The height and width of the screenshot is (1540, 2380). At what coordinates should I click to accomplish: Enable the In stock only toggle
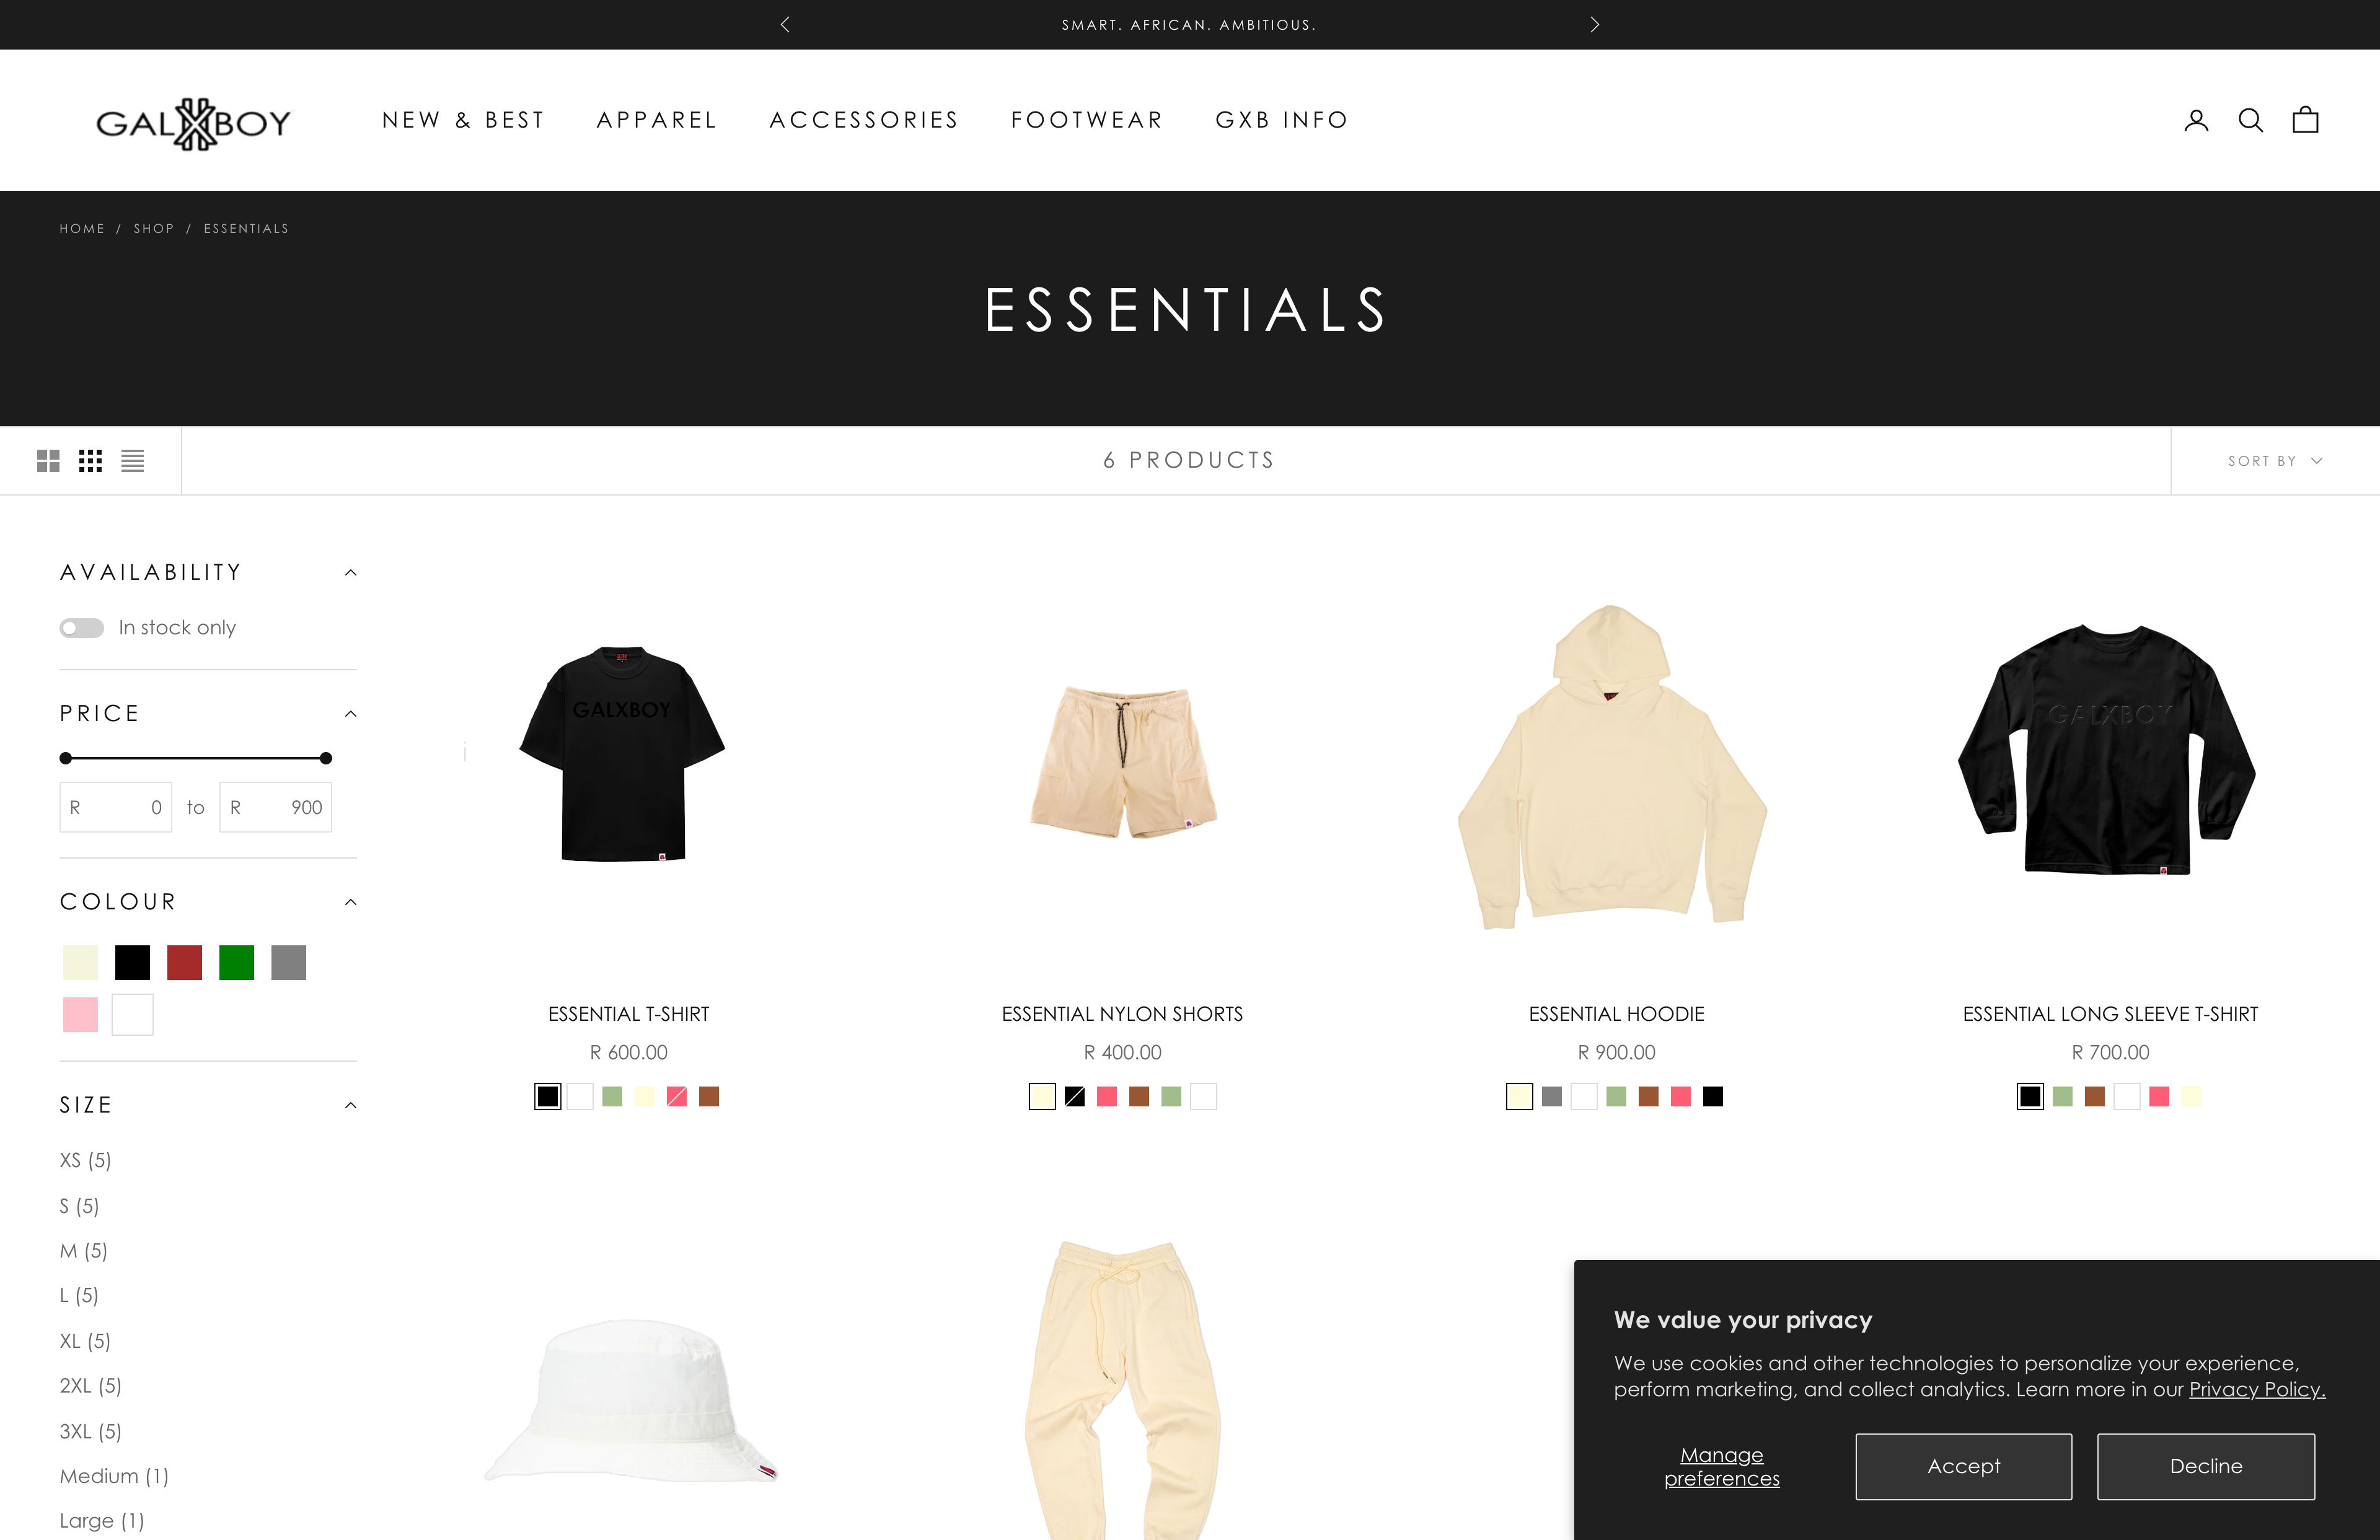coord(82,628)
